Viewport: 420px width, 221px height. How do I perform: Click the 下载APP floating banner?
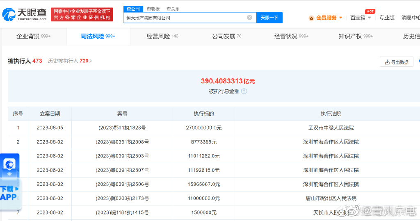pyautogui.click(x=10, y=194)
